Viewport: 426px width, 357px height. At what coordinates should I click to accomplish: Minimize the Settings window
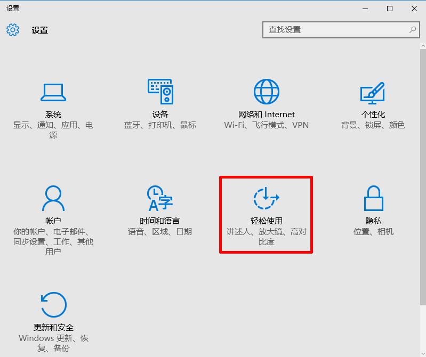pos(365,9)
